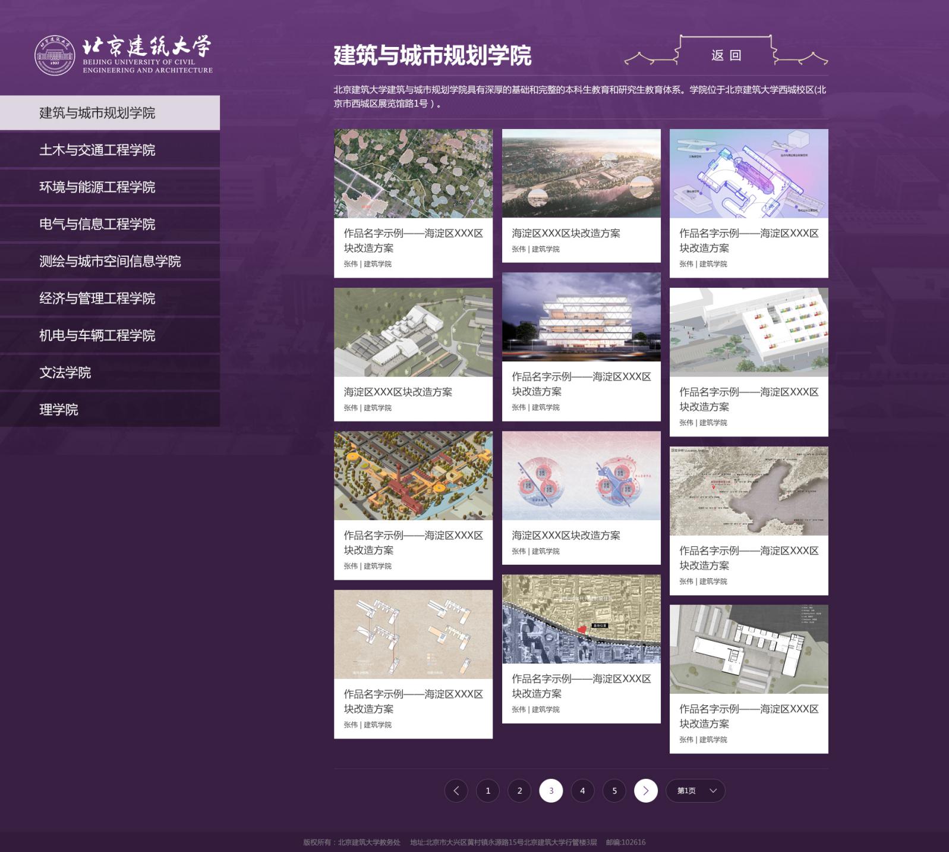
Task: Go to next page arrow
Action: [645, 791]
